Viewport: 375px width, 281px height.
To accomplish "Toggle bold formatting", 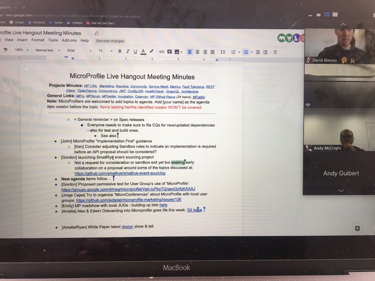I will [x=120, y=51].
